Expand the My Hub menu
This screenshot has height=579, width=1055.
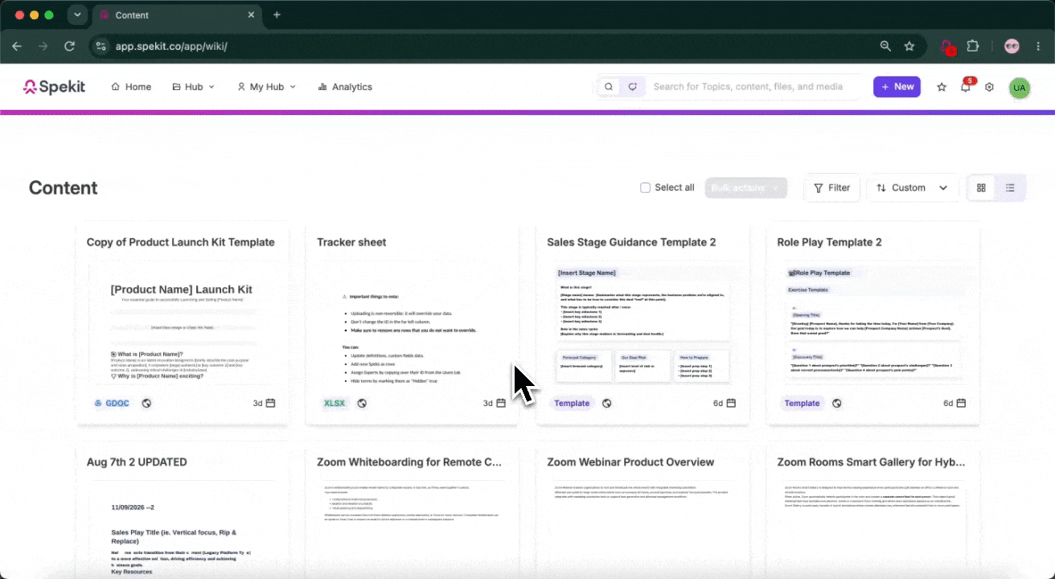(266, 87)
